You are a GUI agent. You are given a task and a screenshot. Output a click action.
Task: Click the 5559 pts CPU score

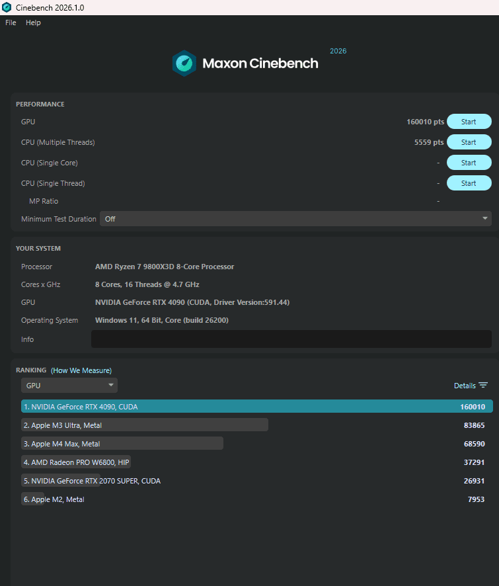click(429, 142)
